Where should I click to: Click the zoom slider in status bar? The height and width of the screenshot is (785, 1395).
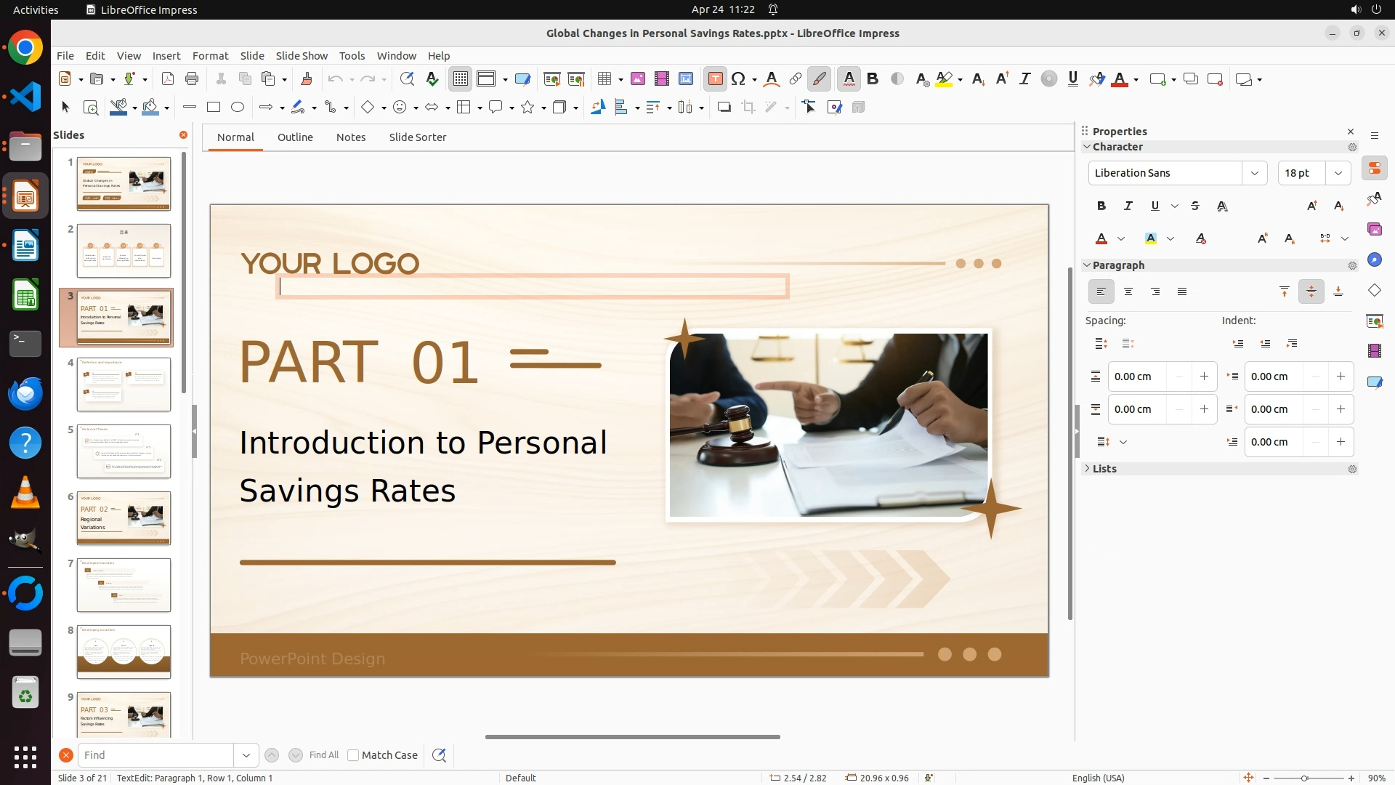[1304, 778]
